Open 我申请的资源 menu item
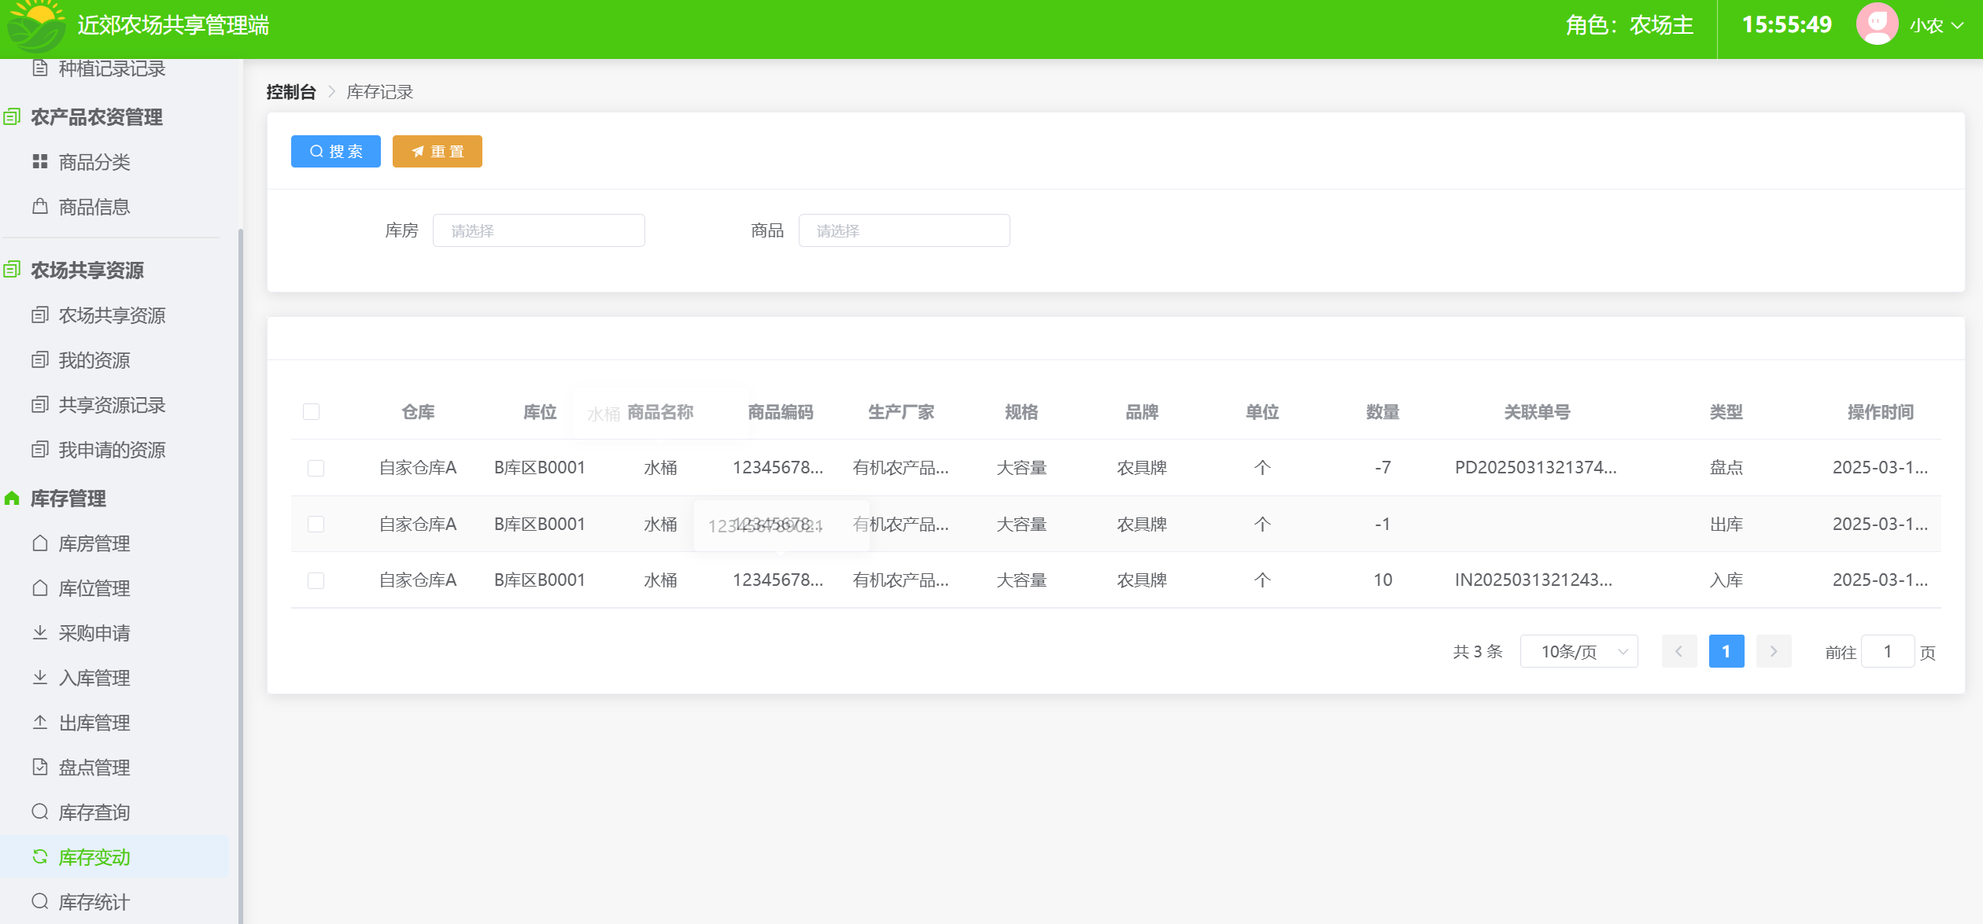 point(112,451)
